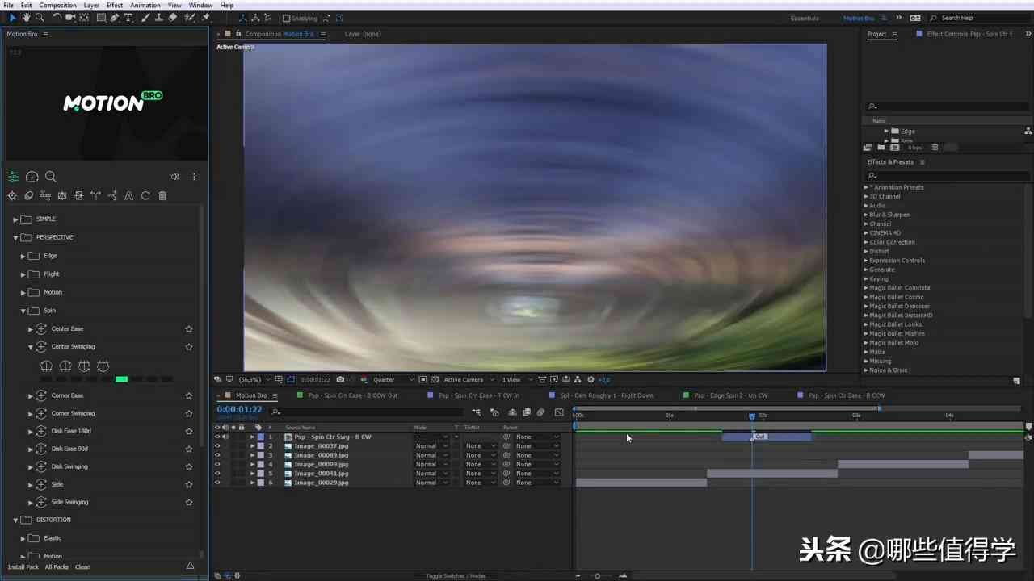Screen dimensions: 1034x581
Task: Hide layer Image_00037.jpg via eye icon
Action: [x=216, y=446]
